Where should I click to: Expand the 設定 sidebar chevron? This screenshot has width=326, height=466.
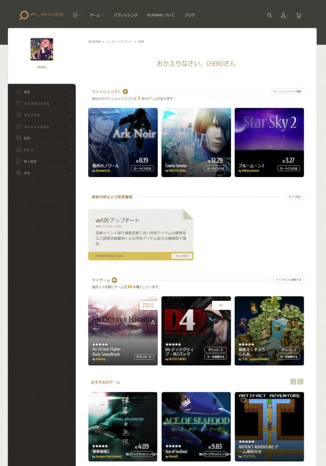tap(70, 172)
